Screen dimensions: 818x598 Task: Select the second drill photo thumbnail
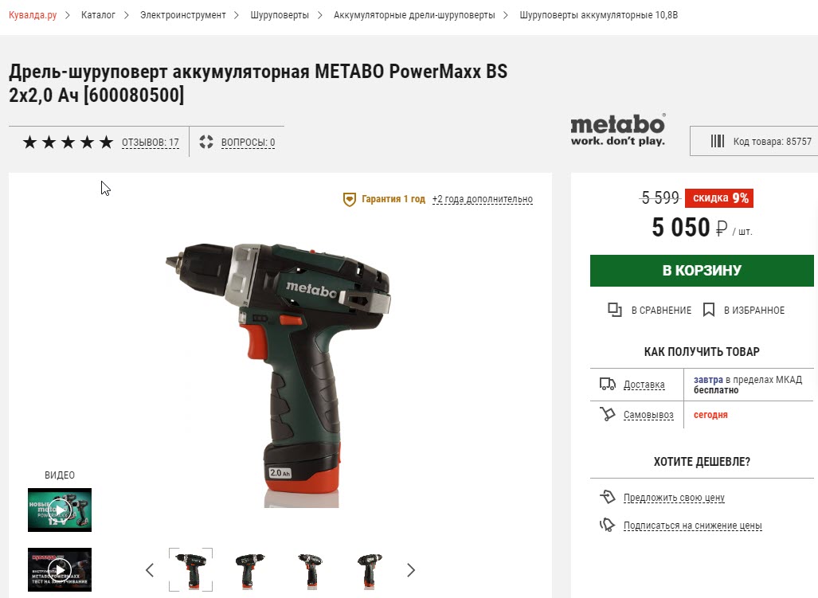tap(249, 570)
